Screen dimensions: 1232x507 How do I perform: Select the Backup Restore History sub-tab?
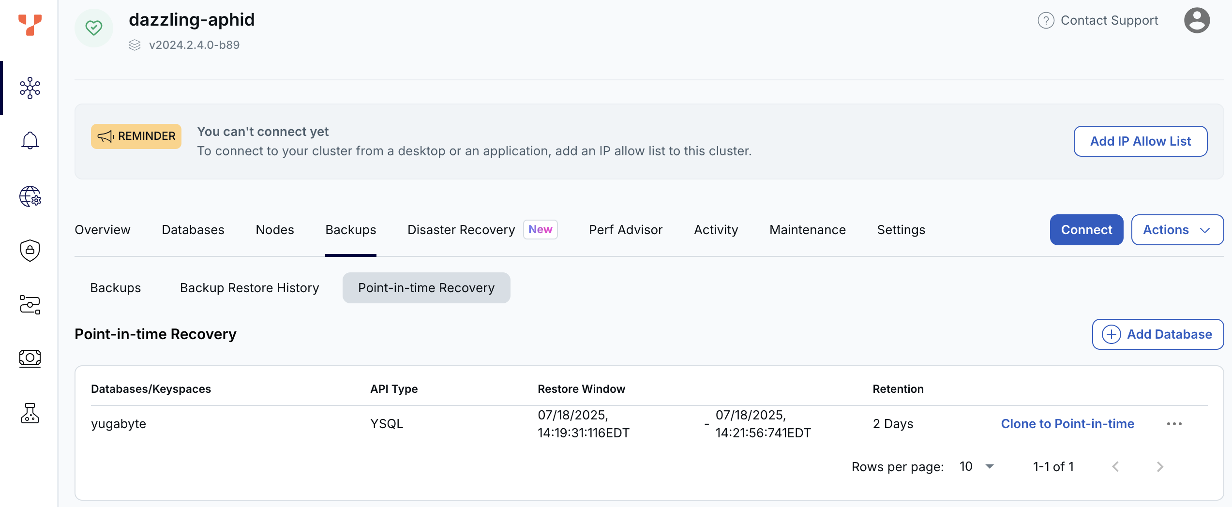point(249,288)
